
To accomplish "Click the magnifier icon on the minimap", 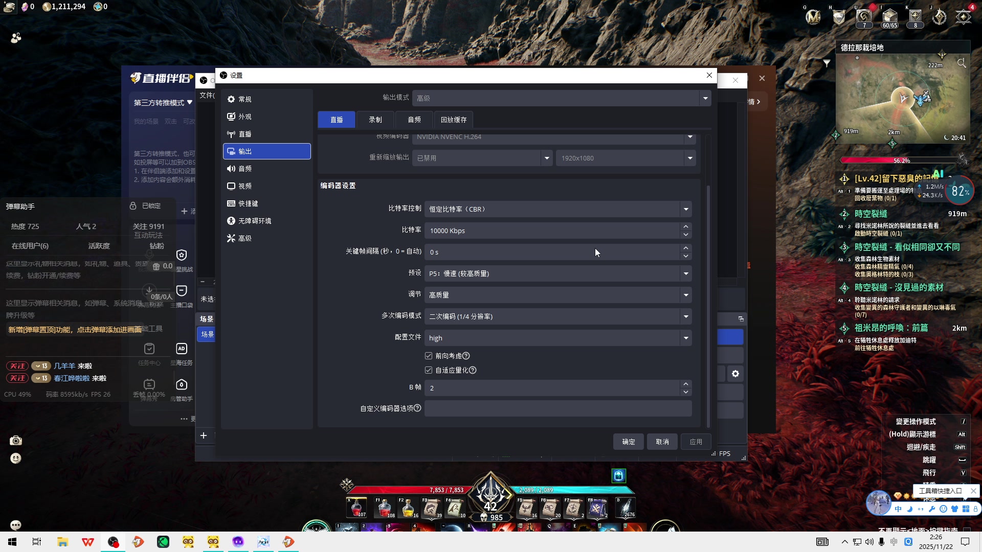I will [x=962, y=63].
